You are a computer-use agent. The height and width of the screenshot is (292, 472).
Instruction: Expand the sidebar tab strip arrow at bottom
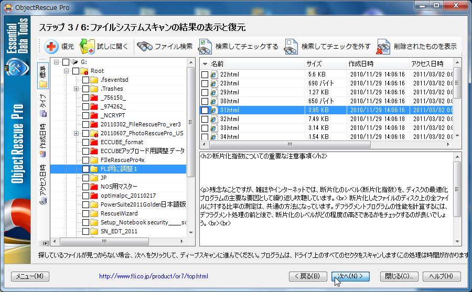[45, 243]
